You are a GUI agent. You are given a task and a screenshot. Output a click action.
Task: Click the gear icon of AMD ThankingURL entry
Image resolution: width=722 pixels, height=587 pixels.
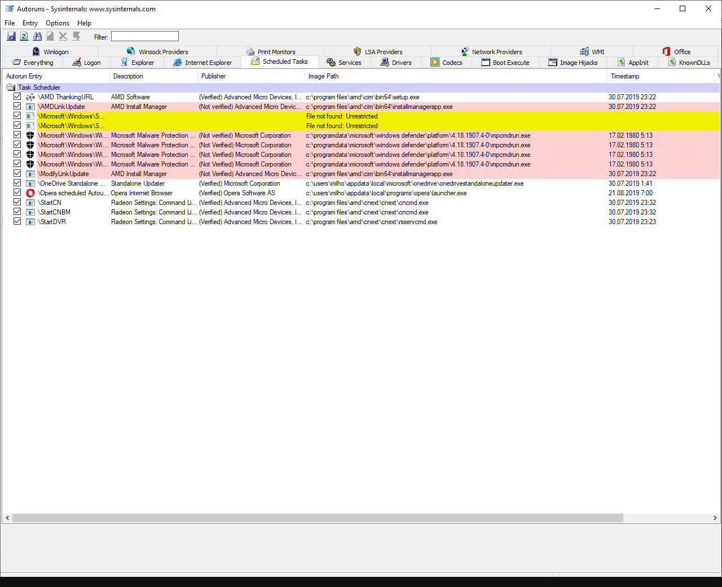coord(30,97)
